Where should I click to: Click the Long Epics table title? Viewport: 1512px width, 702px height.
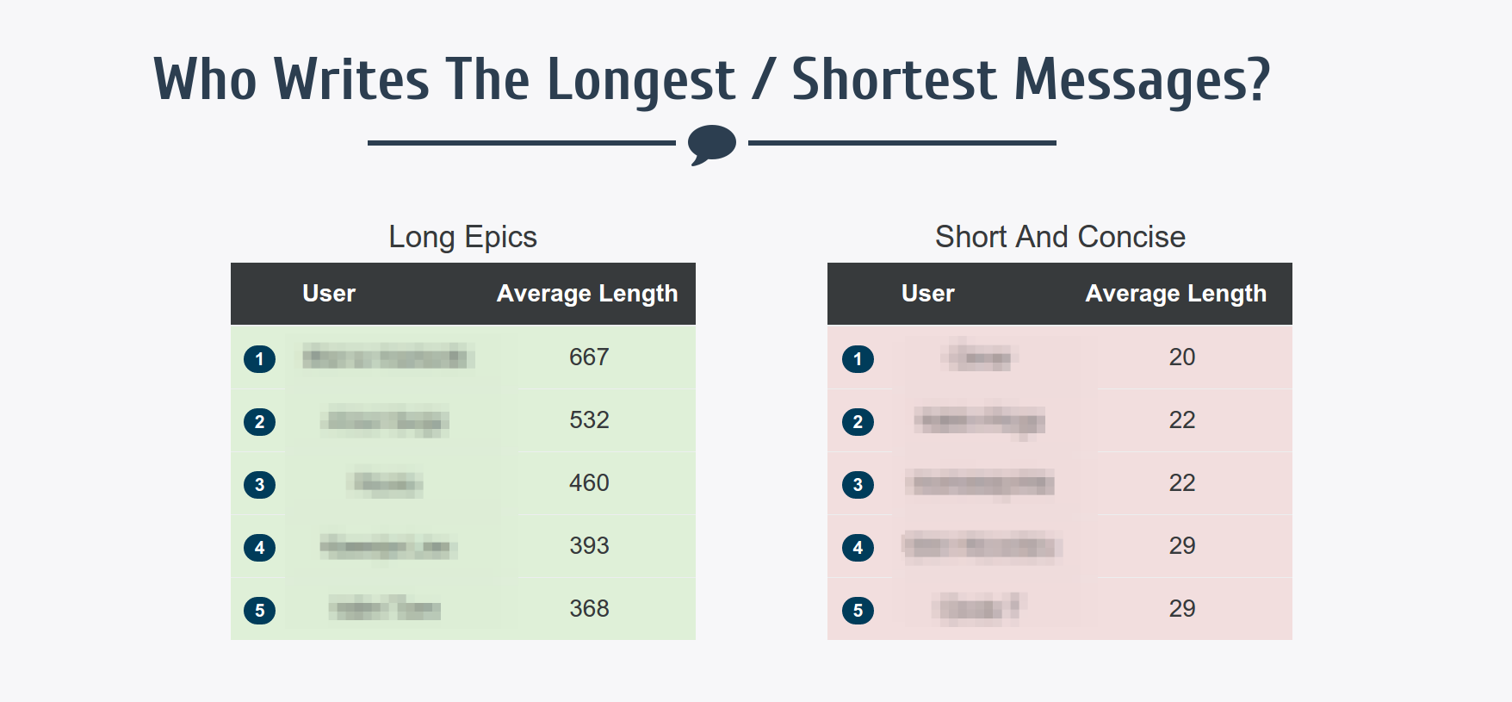[462, 237]
